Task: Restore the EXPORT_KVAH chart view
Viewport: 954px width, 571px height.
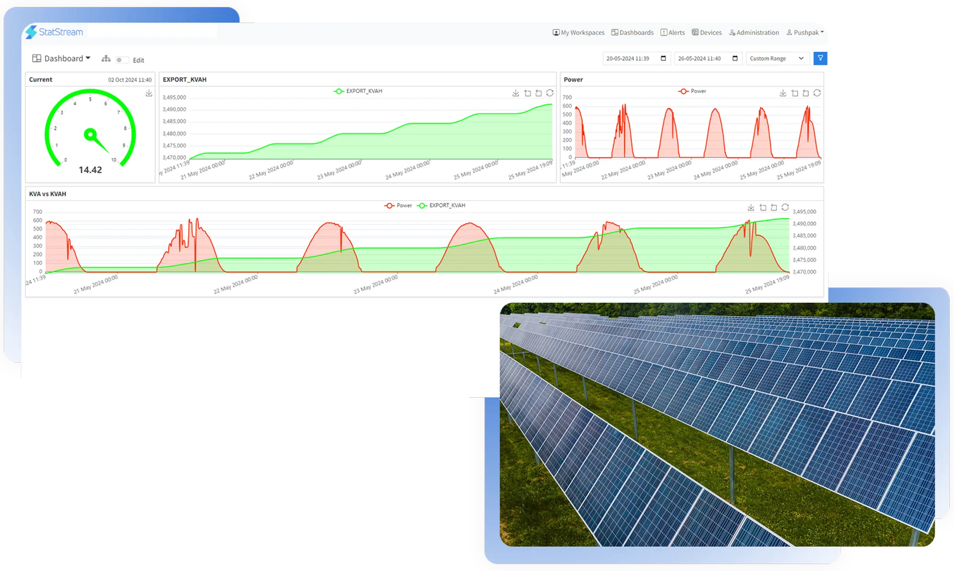Action: (550, 93)
